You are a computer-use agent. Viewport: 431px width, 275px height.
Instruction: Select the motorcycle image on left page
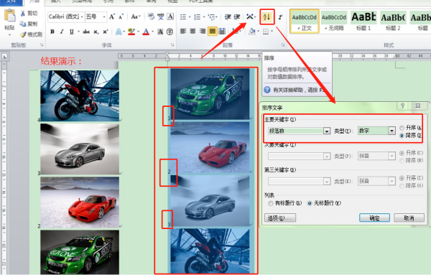tap(80, 95)
